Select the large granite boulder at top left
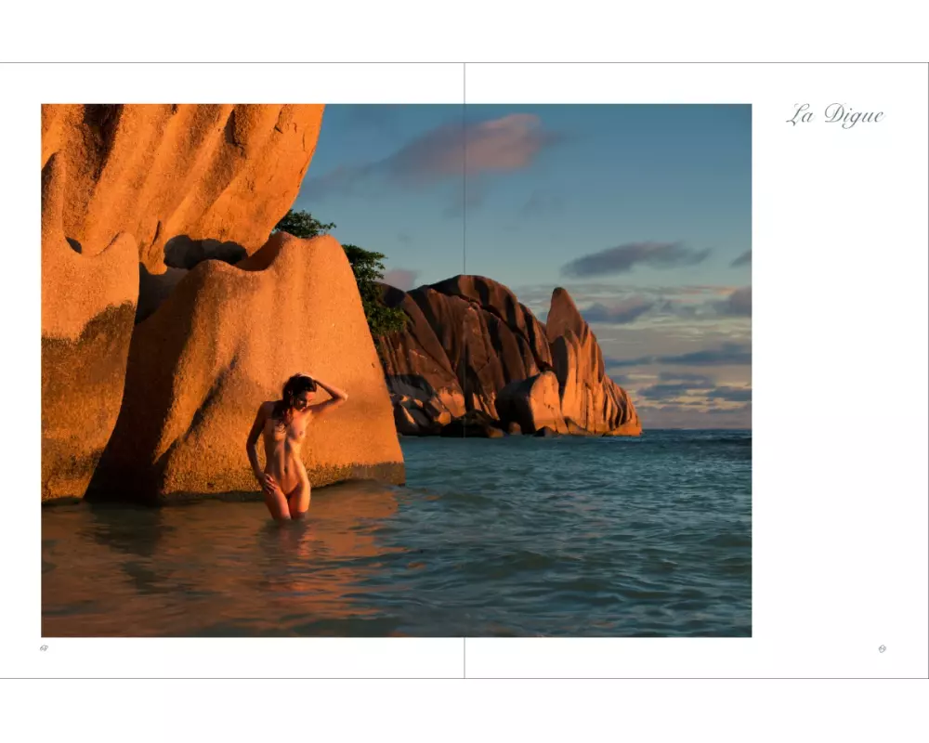The width and height of the screenshot is (929, 743). click(177, 167)
